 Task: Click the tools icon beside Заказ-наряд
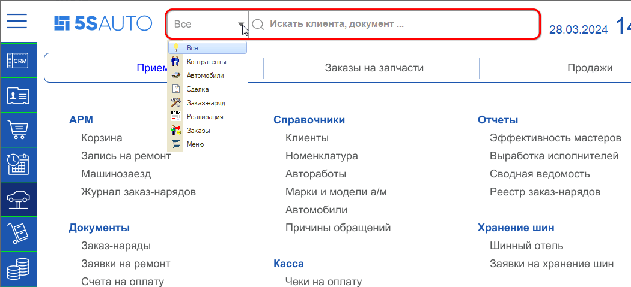point(175,103)
